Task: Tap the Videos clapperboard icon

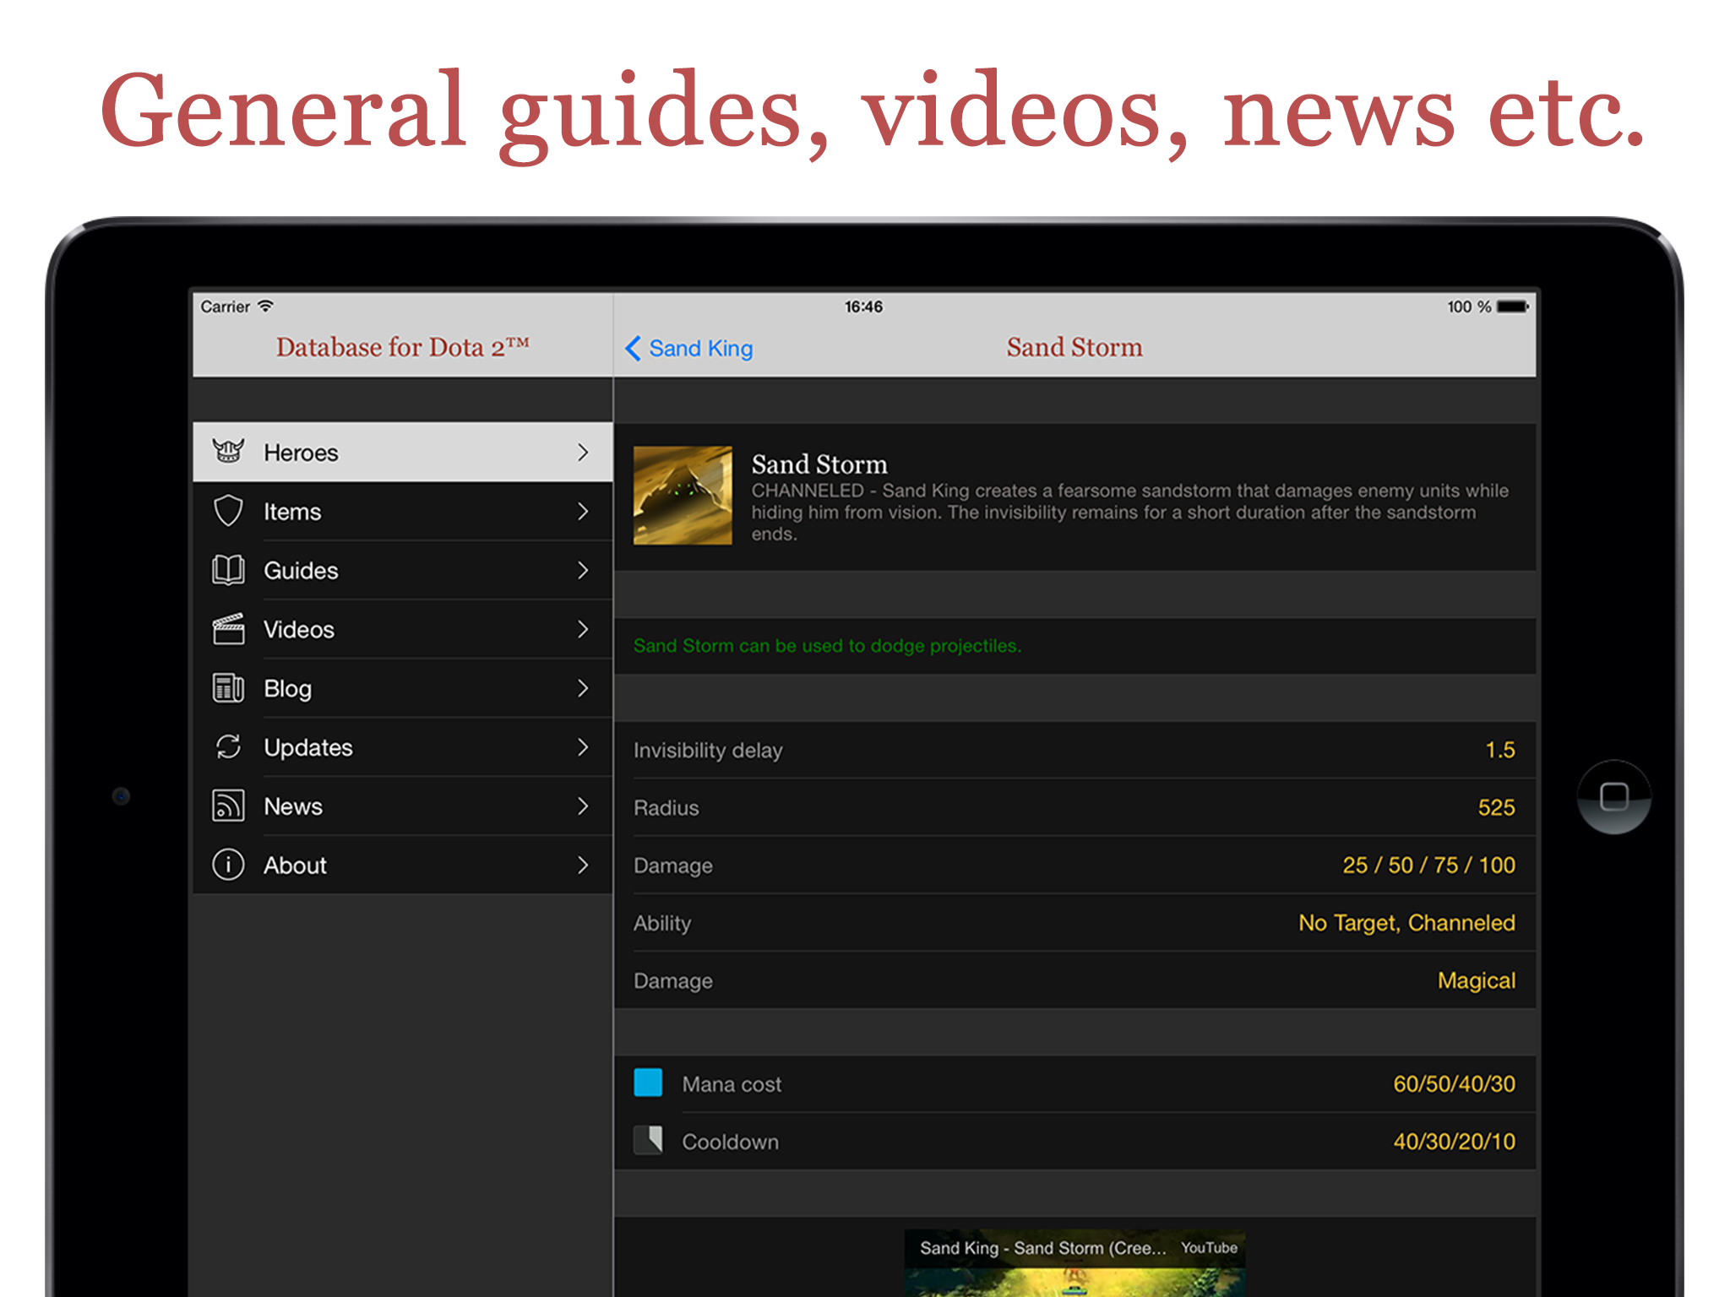Action: tap(228, 629)
